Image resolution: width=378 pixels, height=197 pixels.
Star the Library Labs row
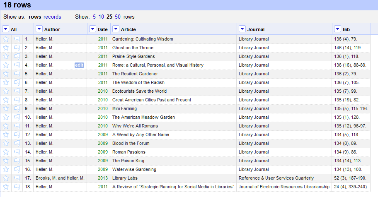click(6, 178)
